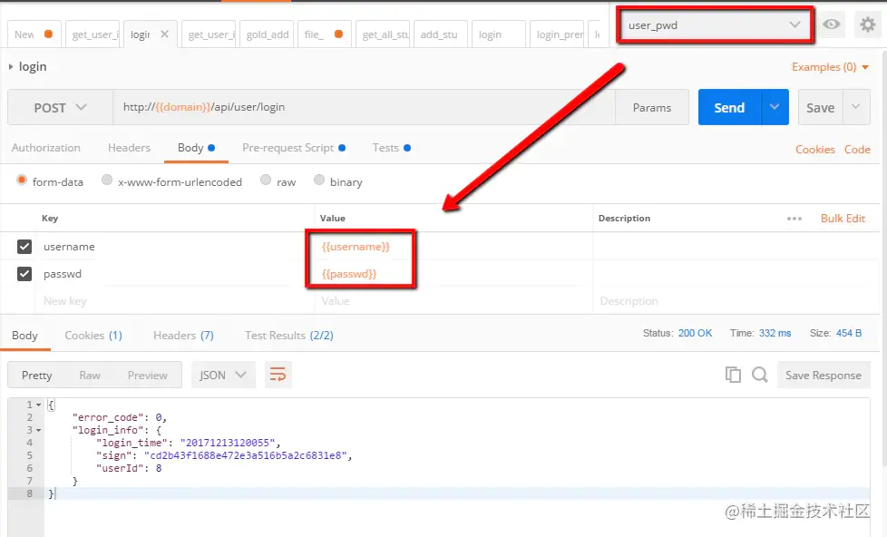Switch to the New request tab
This screenshot has width=887, height=537.
click(34, 34)
